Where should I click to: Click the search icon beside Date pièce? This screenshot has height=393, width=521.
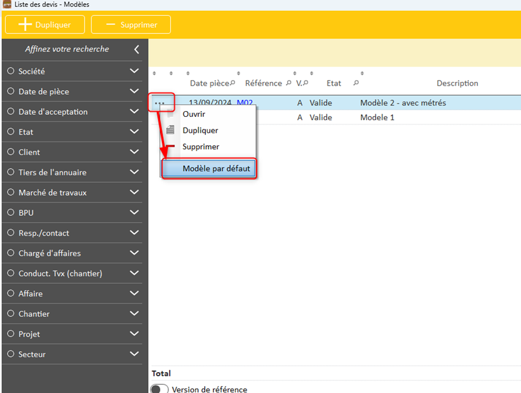click(233, 83)
